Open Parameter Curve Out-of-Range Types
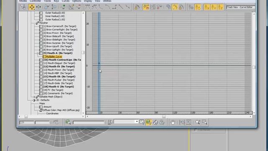The image size is (268, 151). click(152, 7)
